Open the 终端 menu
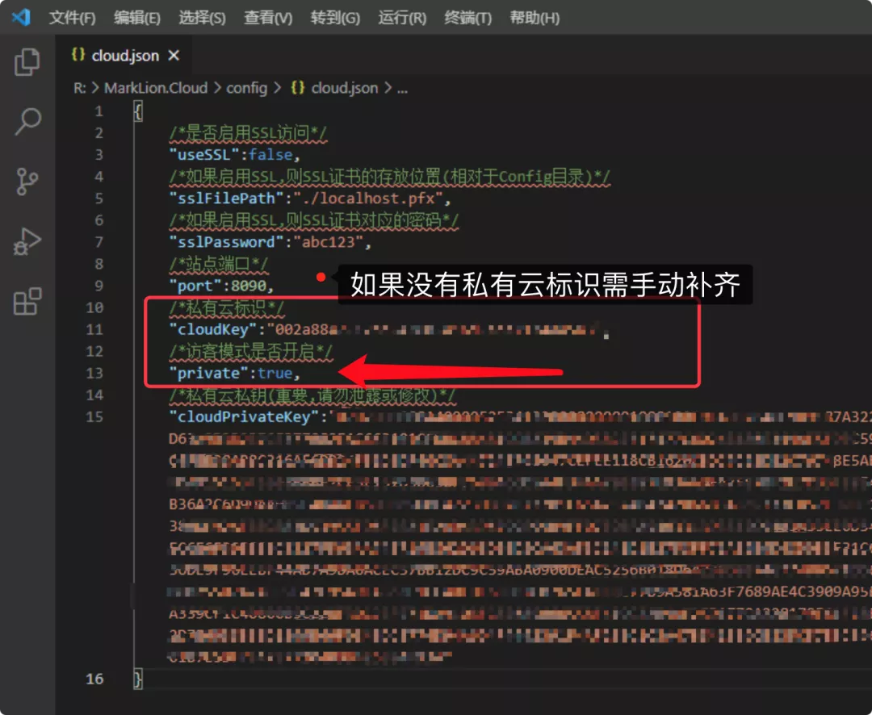This screenshot has width=872, height=715. point(467,18)
